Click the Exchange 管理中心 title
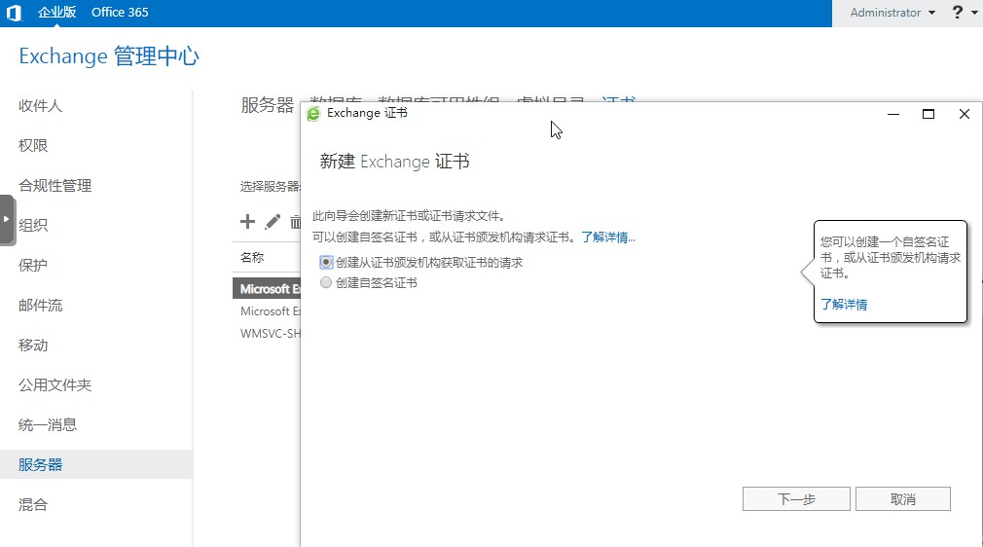Viewport: 983px width, 547px height. point(109,56)
